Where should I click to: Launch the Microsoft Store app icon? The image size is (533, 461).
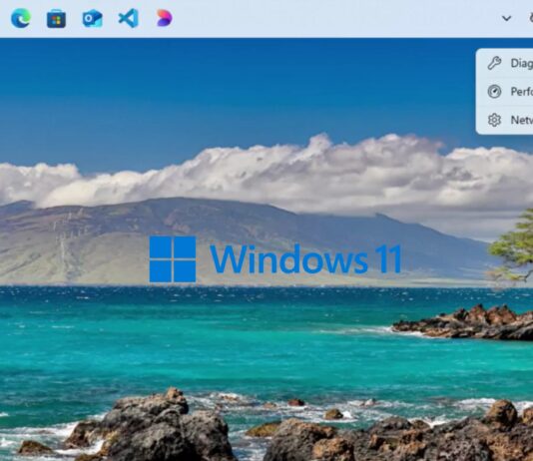[x=57, y=18]
